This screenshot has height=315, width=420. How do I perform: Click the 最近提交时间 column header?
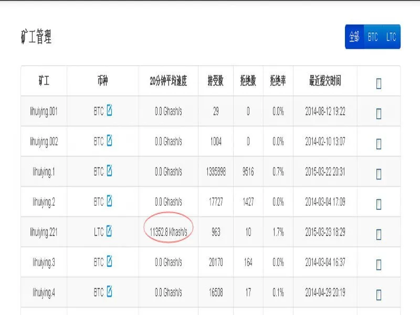pos(325,81)
